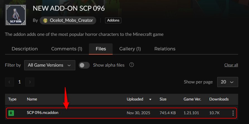This screenshot has width=249, height=124.
Task: Open the Addons category tag
Action: pyautogui.click(x=113, y=20)
